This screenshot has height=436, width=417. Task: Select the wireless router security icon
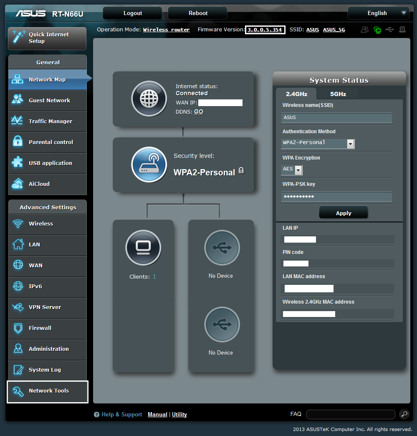[x=149, y=164]
